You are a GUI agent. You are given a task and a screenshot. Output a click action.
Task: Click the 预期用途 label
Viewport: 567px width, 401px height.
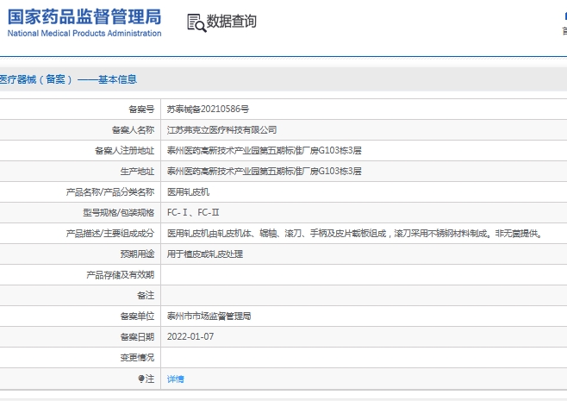click(137, 254)
